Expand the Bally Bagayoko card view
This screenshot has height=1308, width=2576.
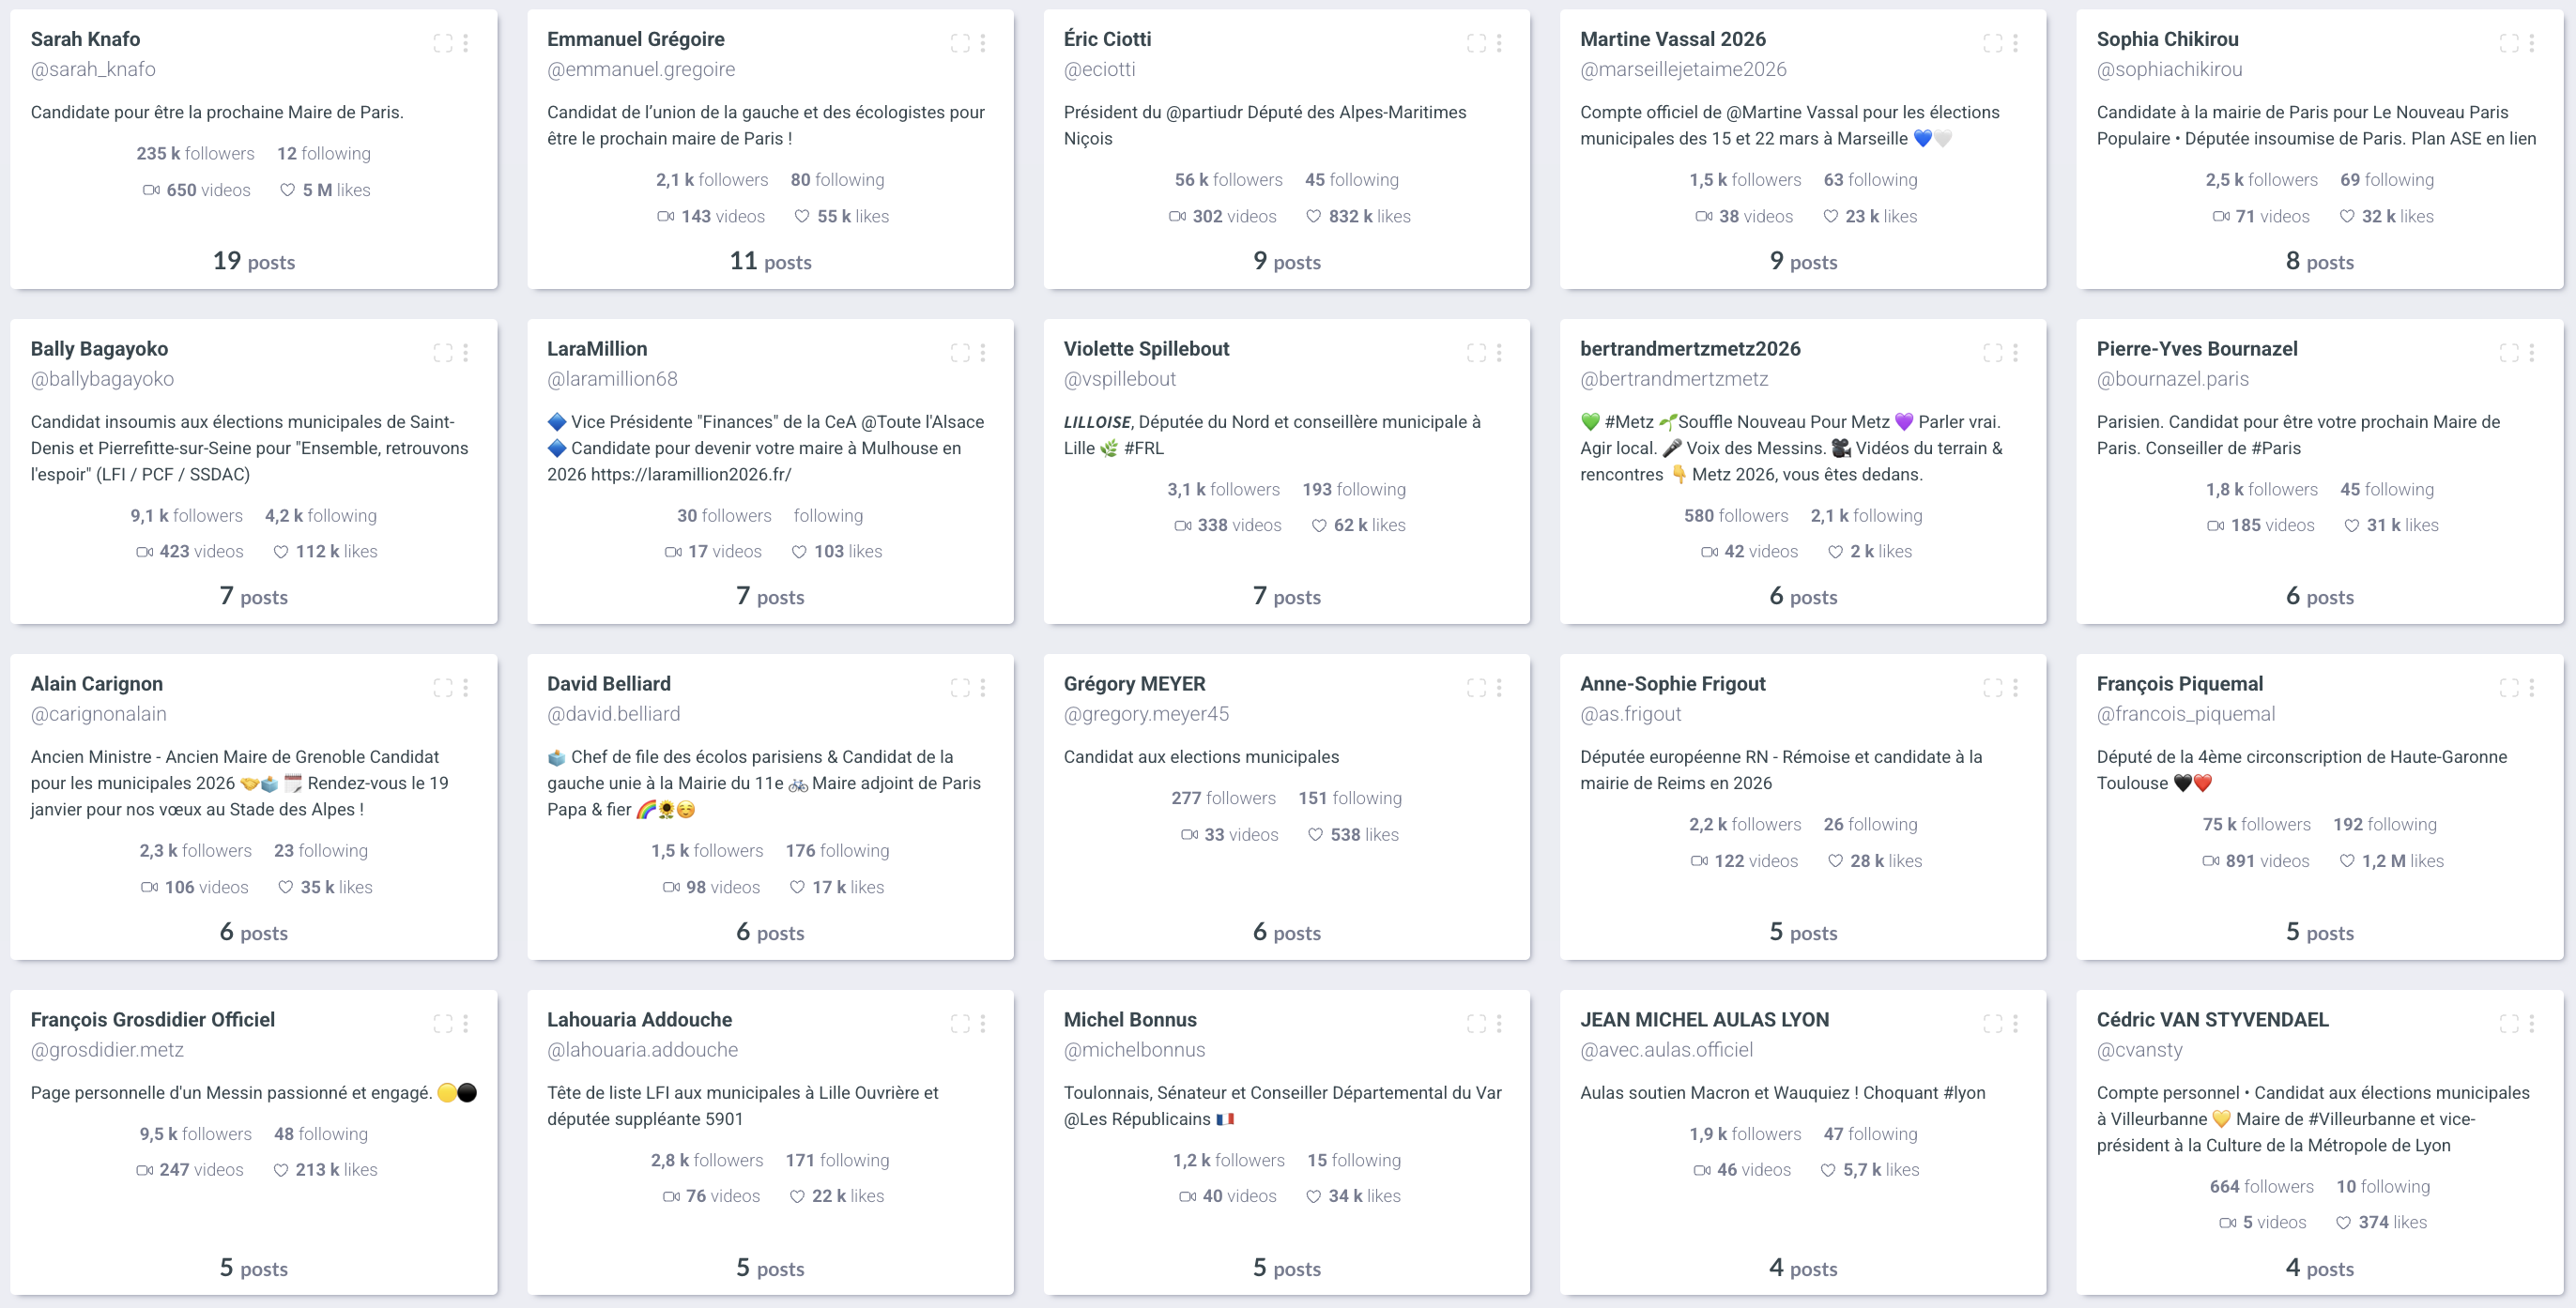click(442, 353)
